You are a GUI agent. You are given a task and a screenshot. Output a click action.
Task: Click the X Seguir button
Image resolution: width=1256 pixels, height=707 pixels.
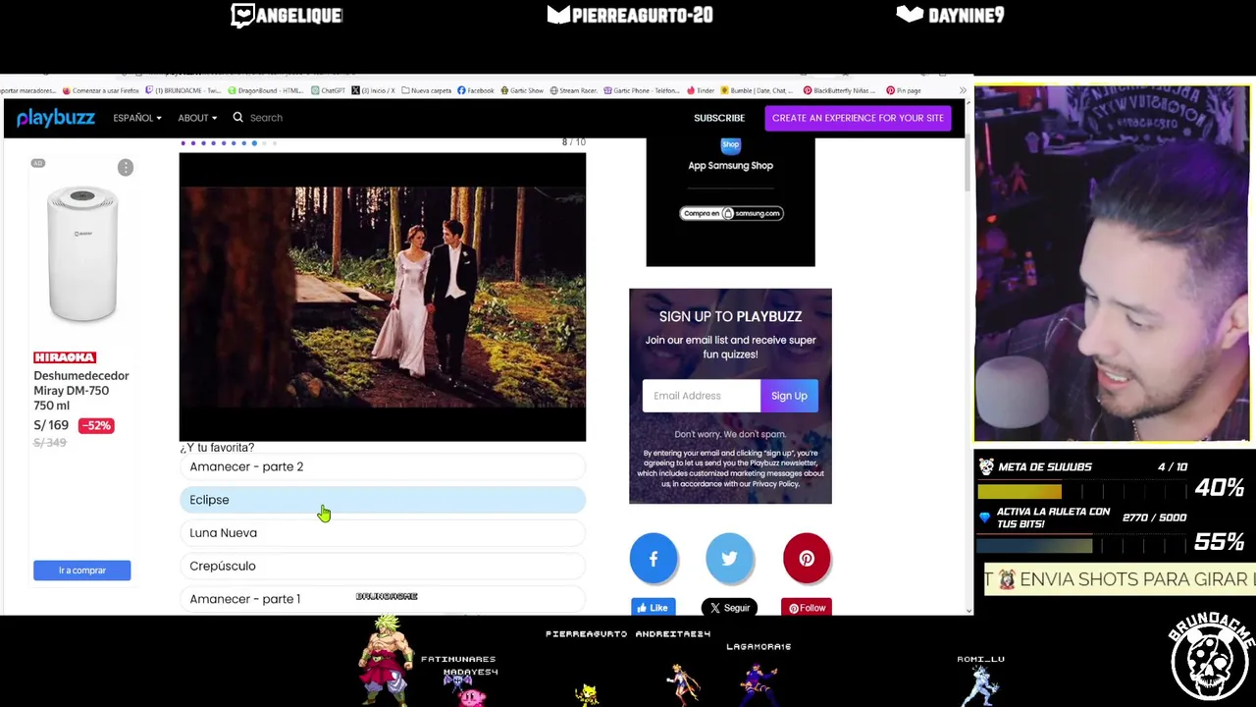(729, 608)
